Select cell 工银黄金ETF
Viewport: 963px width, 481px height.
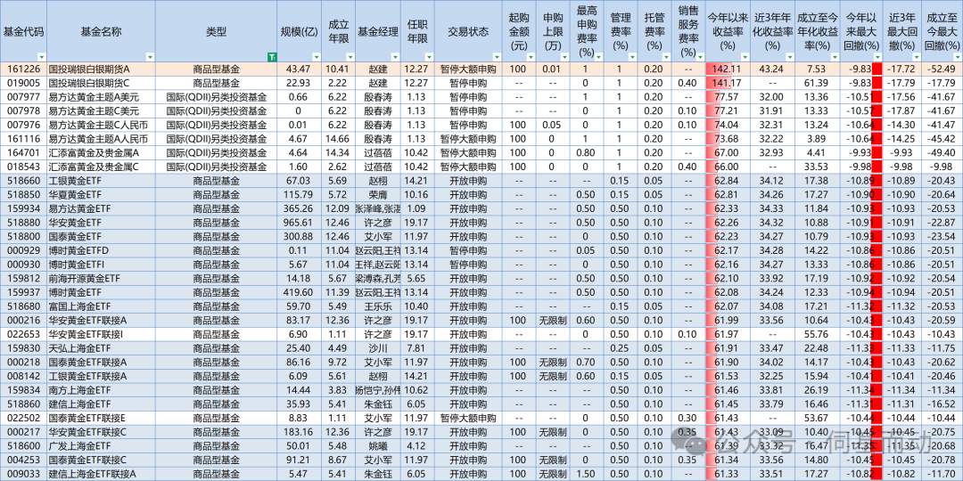[101, 181]
